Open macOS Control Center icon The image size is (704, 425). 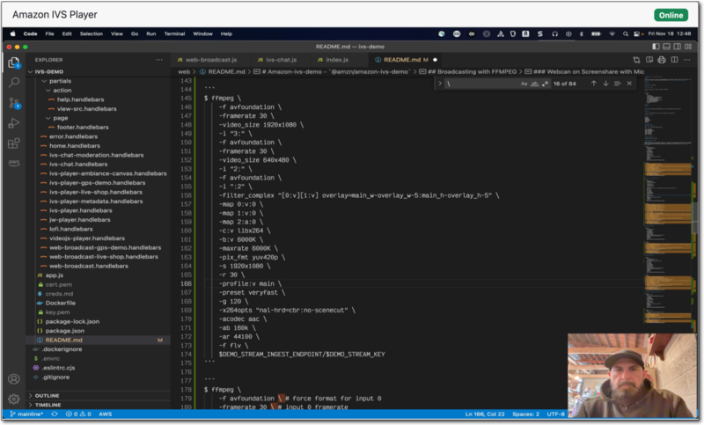tap(637, 33)
